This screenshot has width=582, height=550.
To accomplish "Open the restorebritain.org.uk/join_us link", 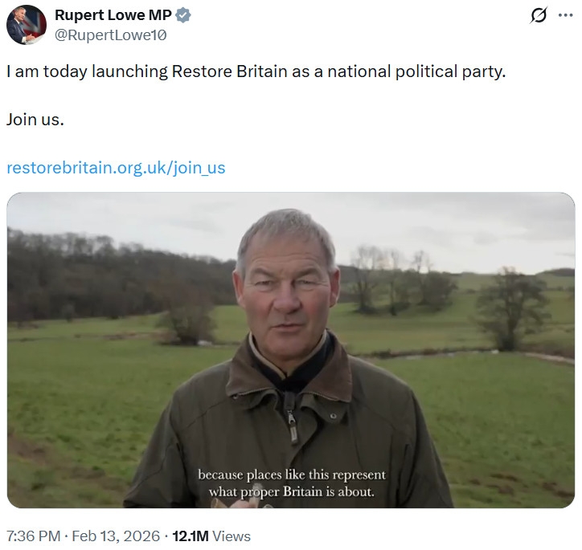I will click(116, 168).
